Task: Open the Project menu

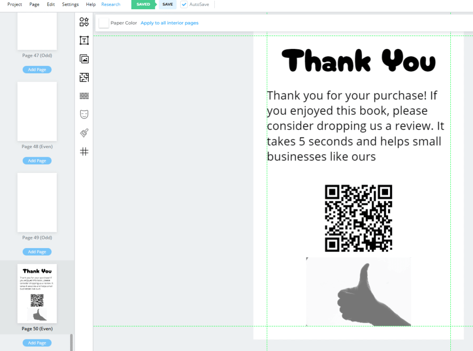Action: coord(14,4)
